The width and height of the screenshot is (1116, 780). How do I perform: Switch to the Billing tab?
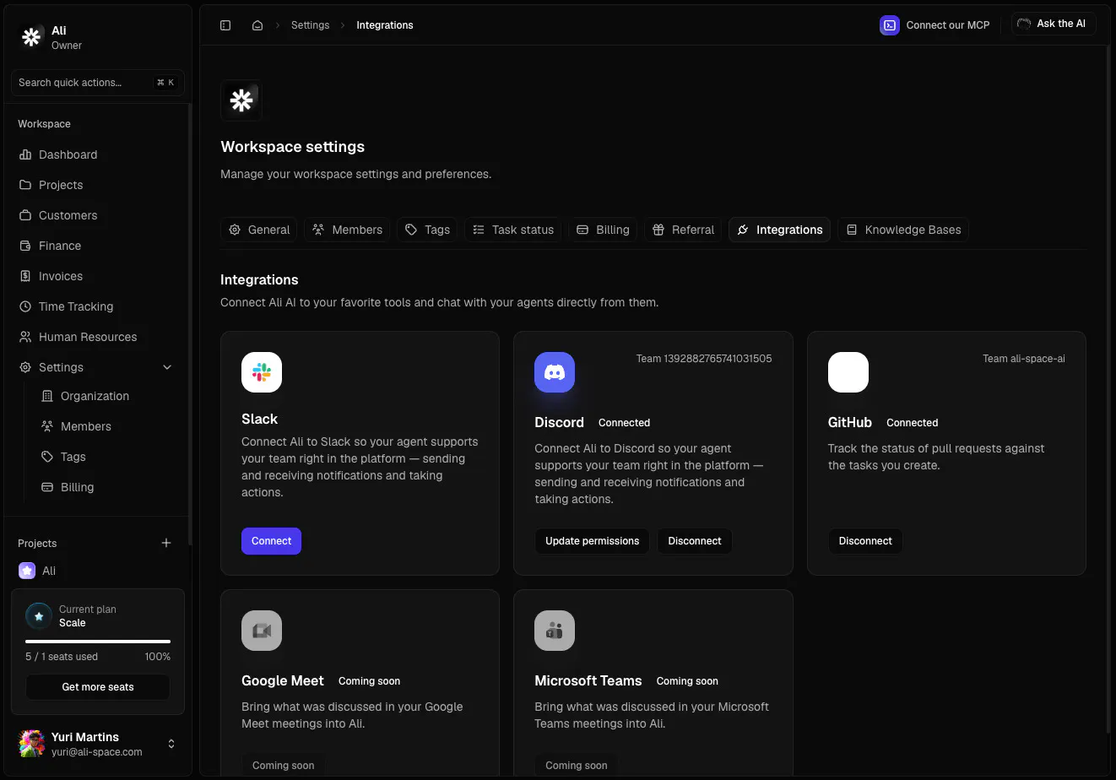click(x=603, y=230)
